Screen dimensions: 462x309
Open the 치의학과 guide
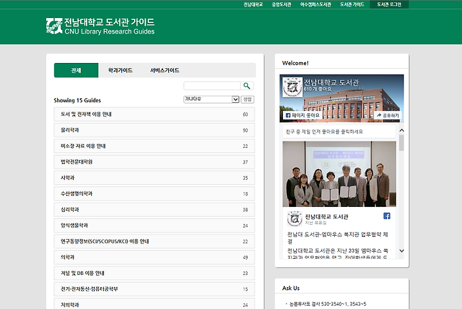point(154,304)
